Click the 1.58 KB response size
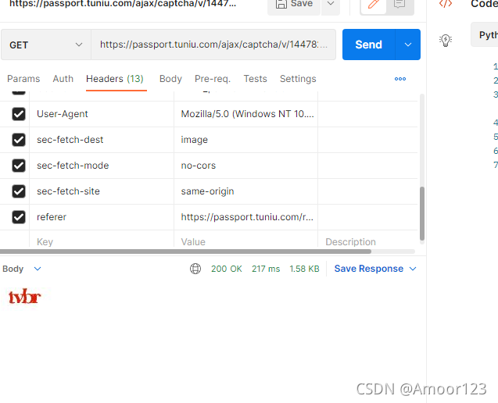Screen dimensions: 498x403 (304, 269)
